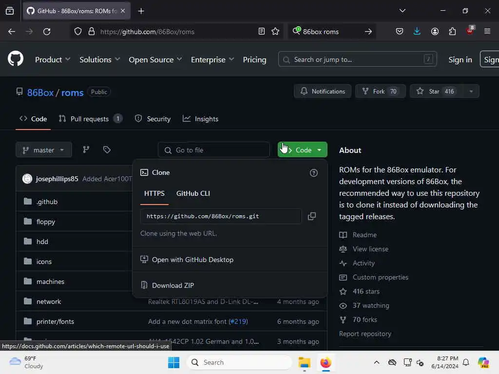Image resolution: width=499 pixels, height=374 pixels.
Task: Close the GitHub 86Box/roms tab
Action: [x=123, y=11]
